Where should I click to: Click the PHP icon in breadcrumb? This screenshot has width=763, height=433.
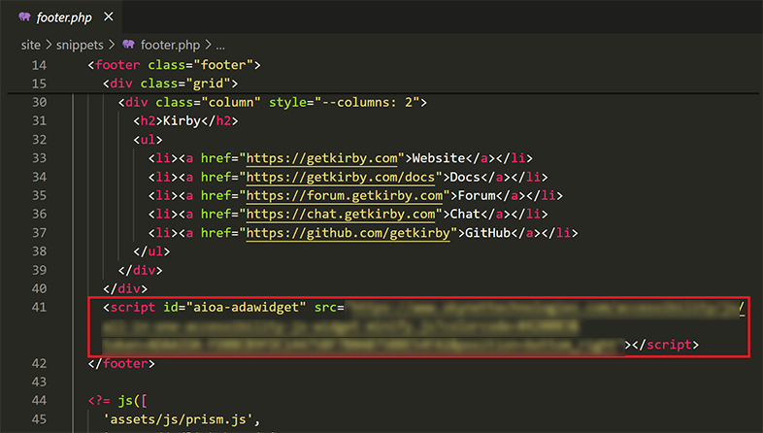pyautogui.click(x=128, y=45)
